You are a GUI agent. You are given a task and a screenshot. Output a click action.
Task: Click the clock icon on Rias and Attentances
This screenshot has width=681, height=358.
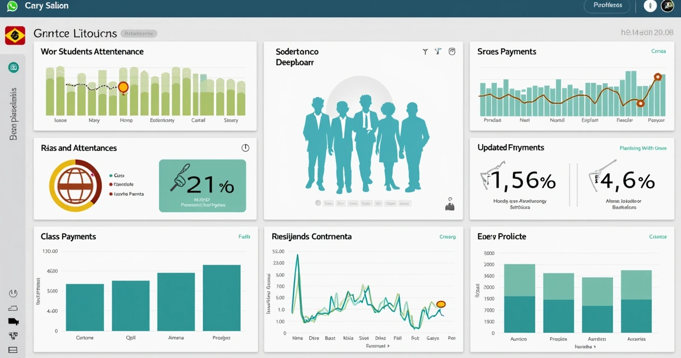[245, 148]
